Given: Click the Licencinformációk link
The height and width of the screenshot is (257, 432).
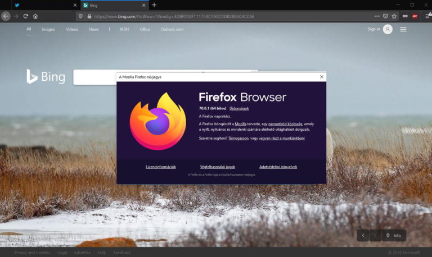Looking at the screenshot, I should 161,167.
